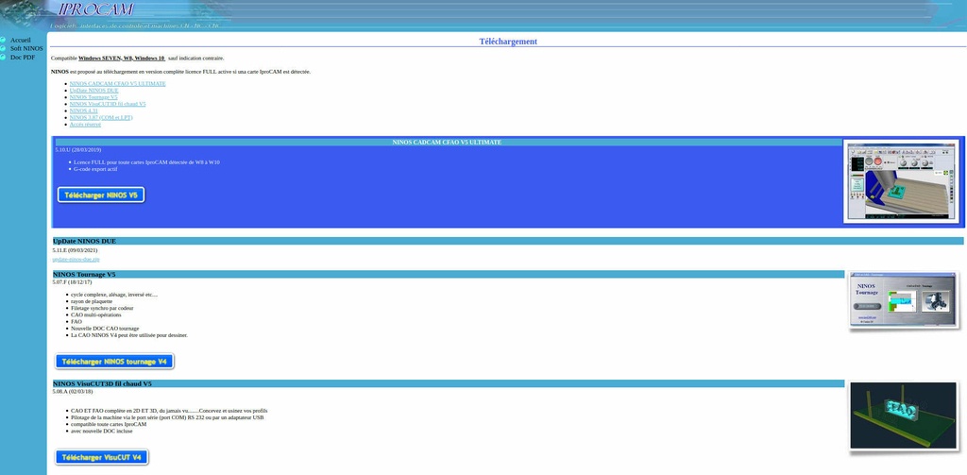Select the 5.11.E (09/03/2021) version text
This screenshot has height=475, width=967.
coord(76,250)
